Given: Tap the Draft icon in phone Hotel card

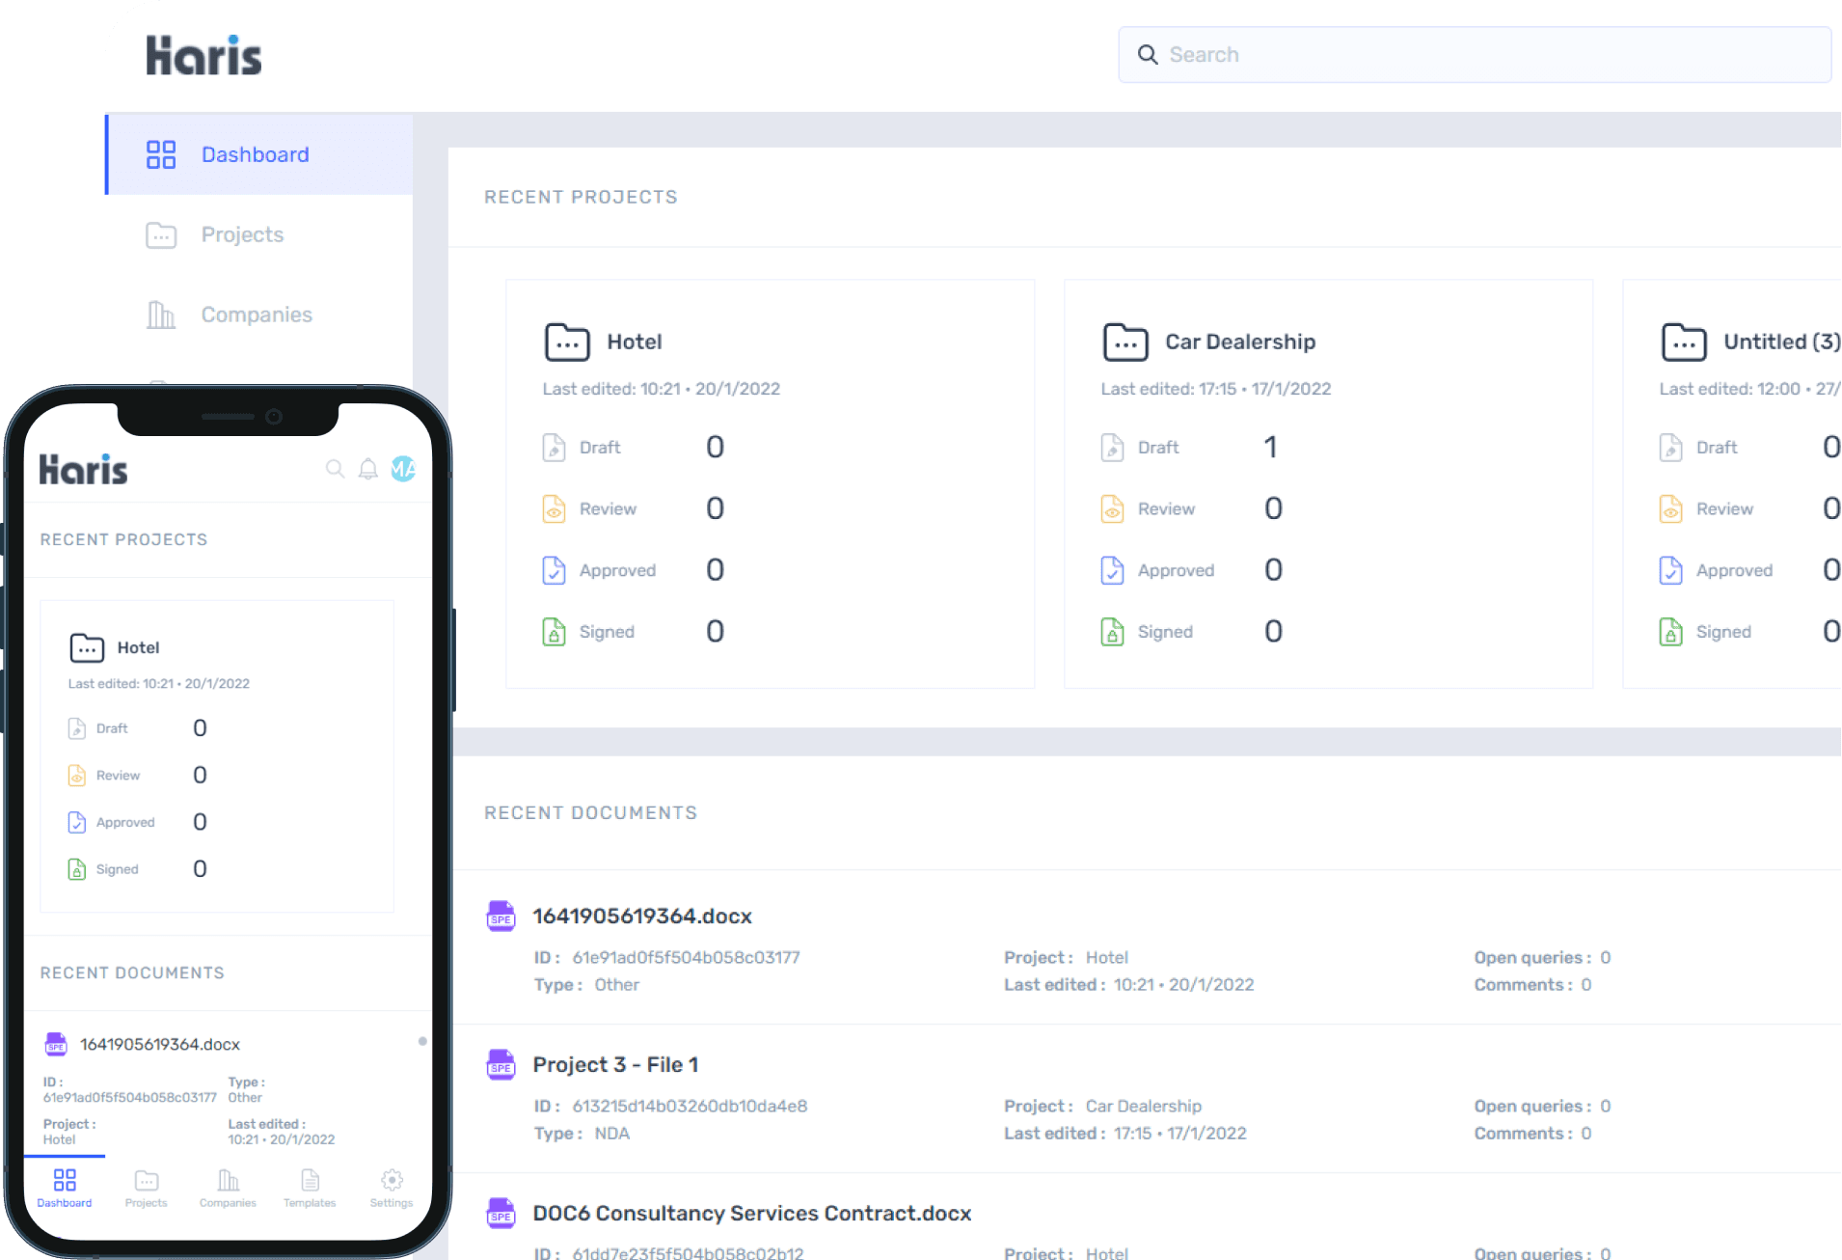Looking at the screenshot, I should (x=76, y=728).
